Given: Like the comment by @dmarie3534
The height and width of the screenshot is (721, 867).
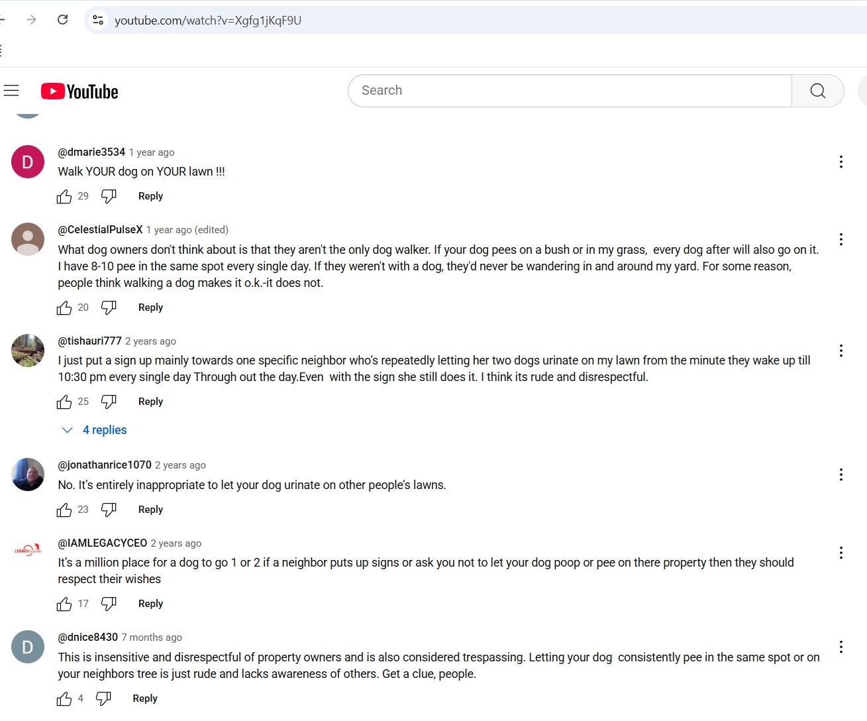Looking at the screenshot, I should (64, 196).
